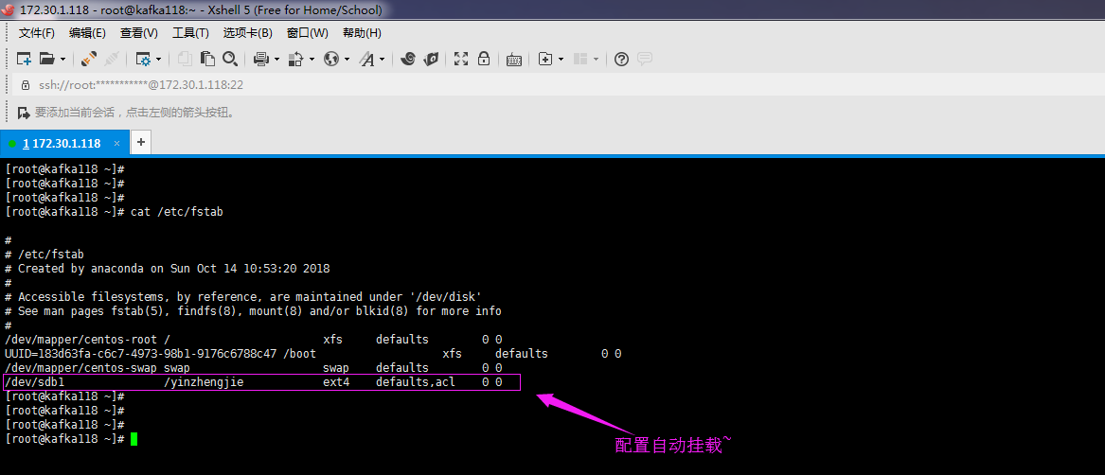Open the 窗口(W) menu
This screenshot has height=475, width=1105.
click(307, 33)
